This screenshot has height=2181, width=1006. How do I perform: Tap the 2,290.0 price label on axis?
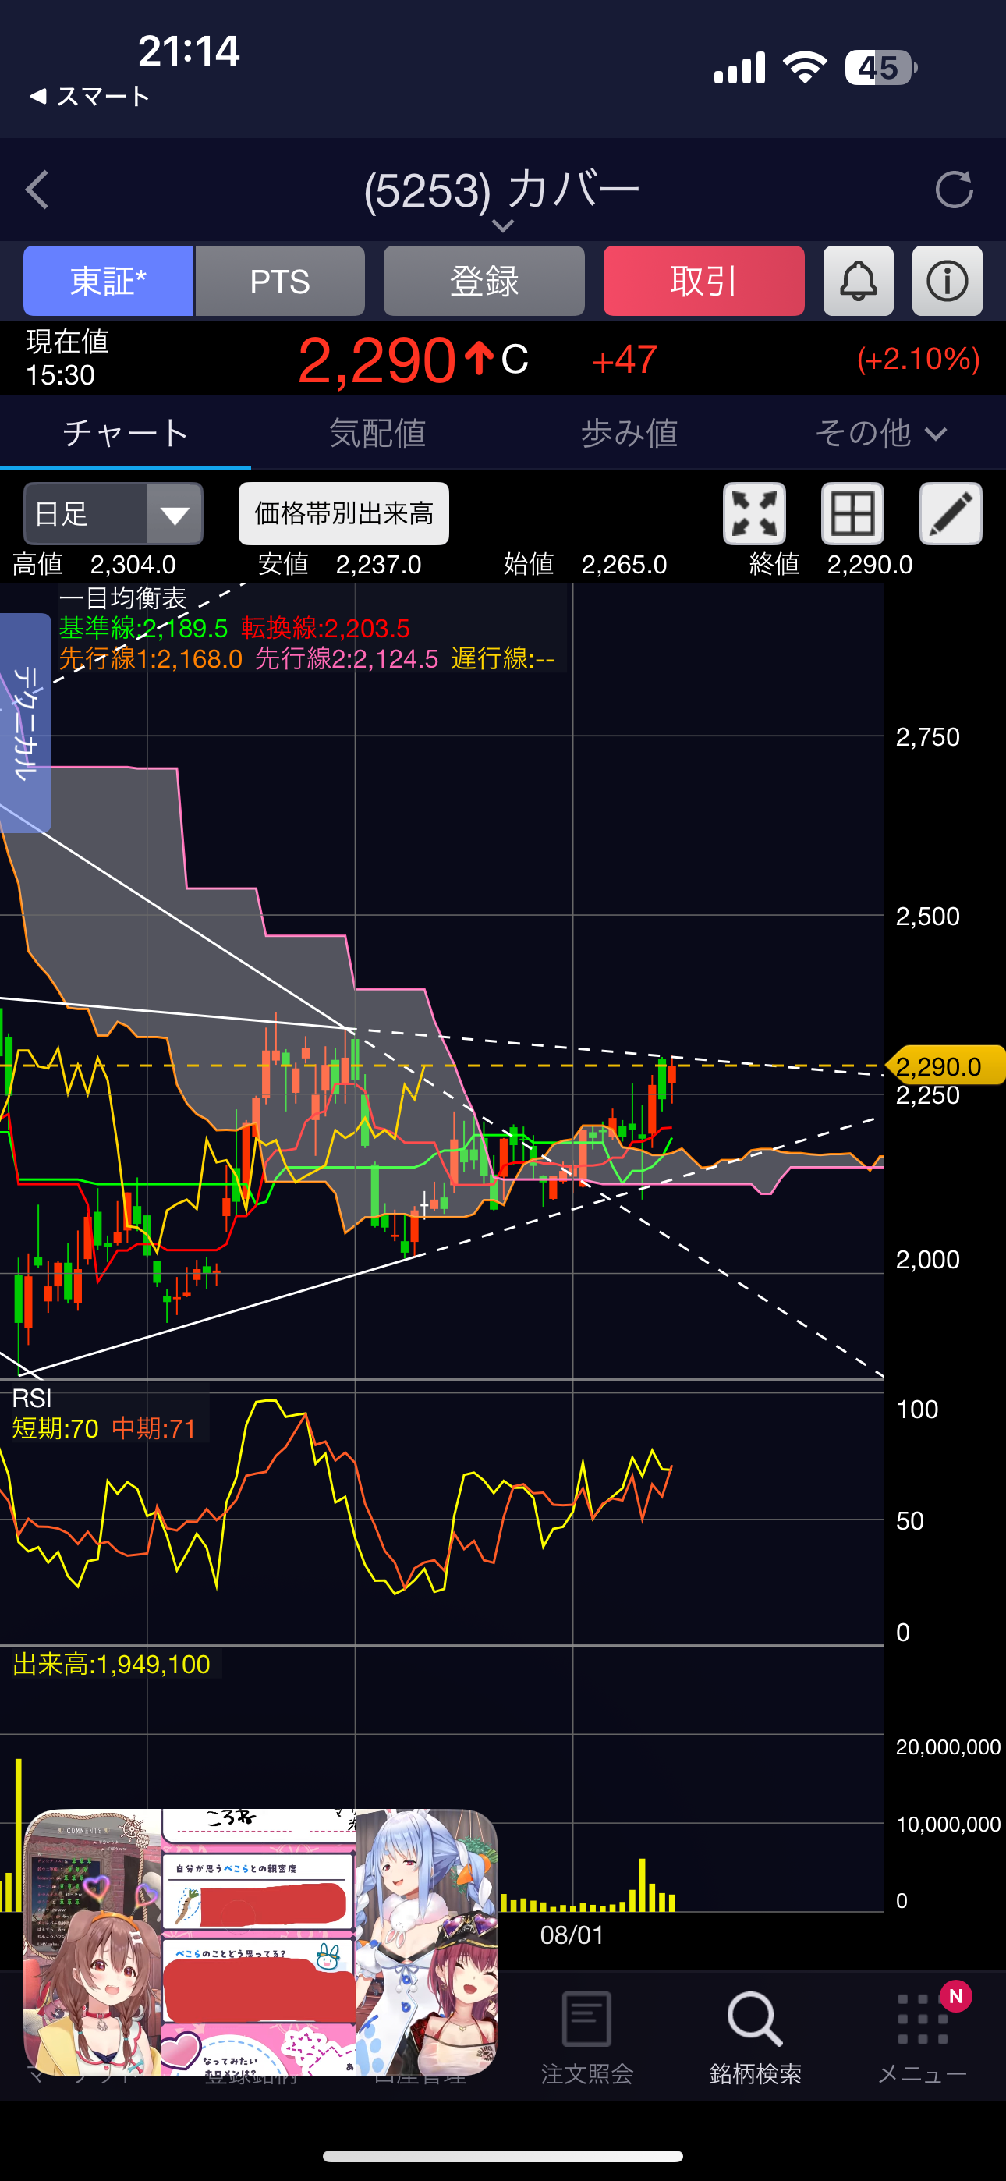[944, 1066]
